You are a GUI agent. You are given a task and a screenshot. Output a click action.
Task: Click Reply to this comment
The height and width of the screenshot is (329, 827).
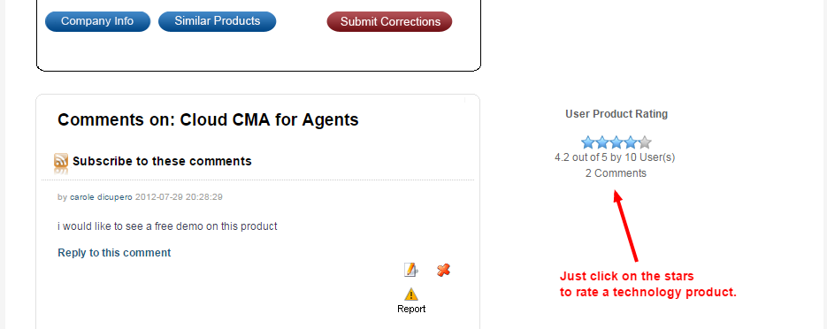click(114, 253)
